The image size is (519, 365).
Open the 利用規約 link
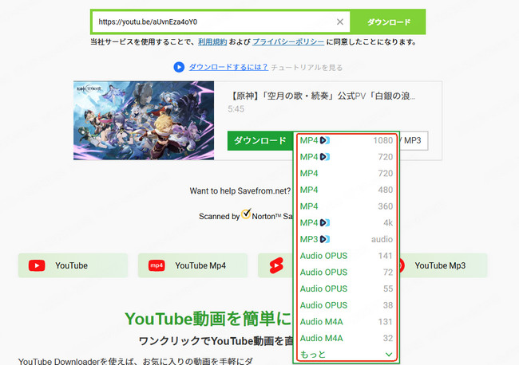coord(212,42)
